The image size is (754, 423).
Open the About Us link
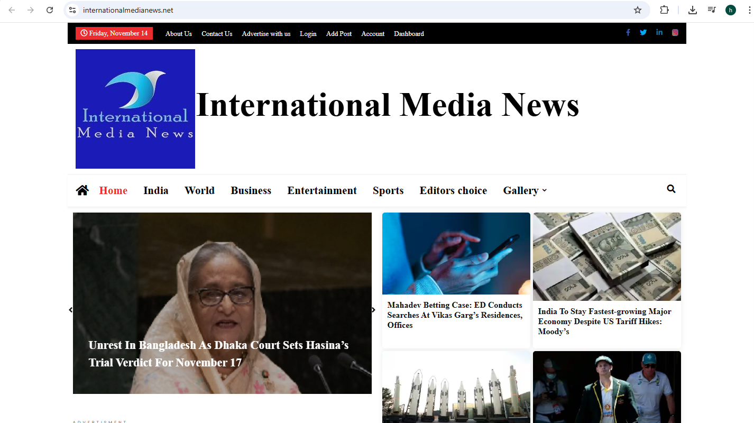click(x=179, y=33)
